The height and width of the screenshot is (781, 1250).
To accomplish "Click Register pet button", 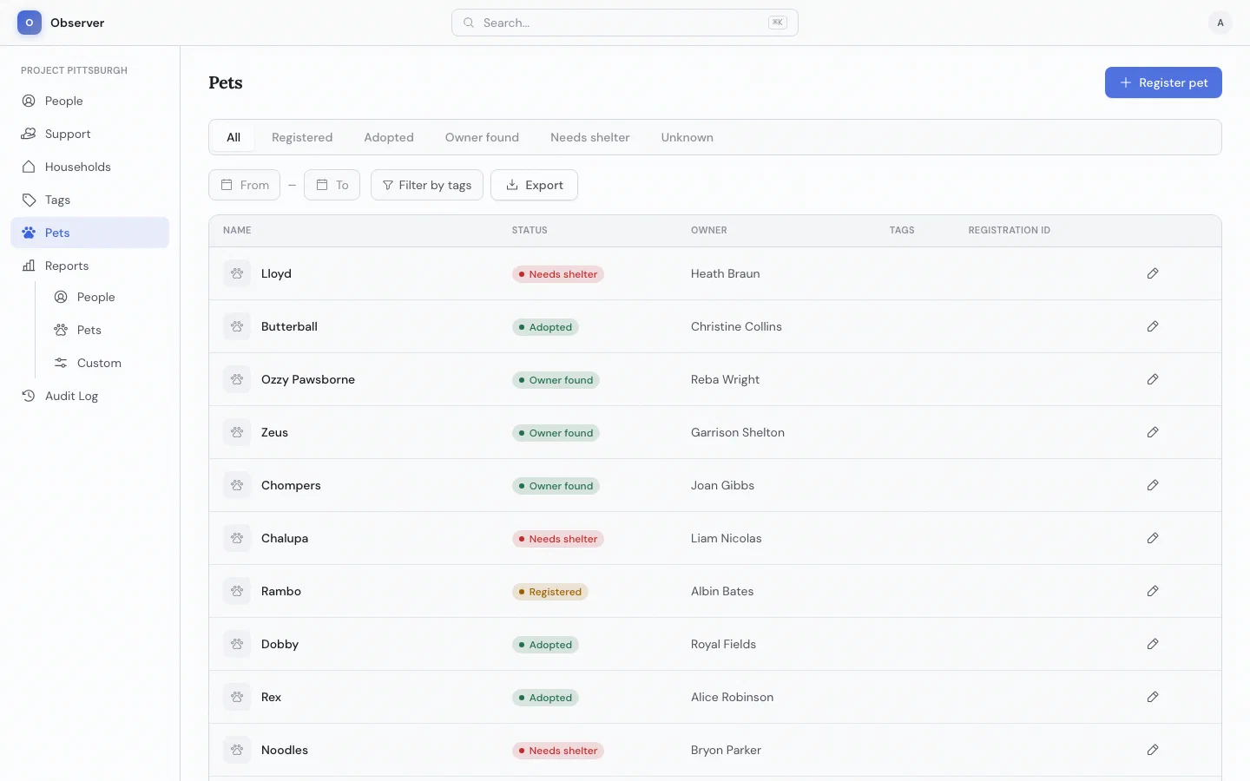I will pyautogui.click(x=1163, y=82).
